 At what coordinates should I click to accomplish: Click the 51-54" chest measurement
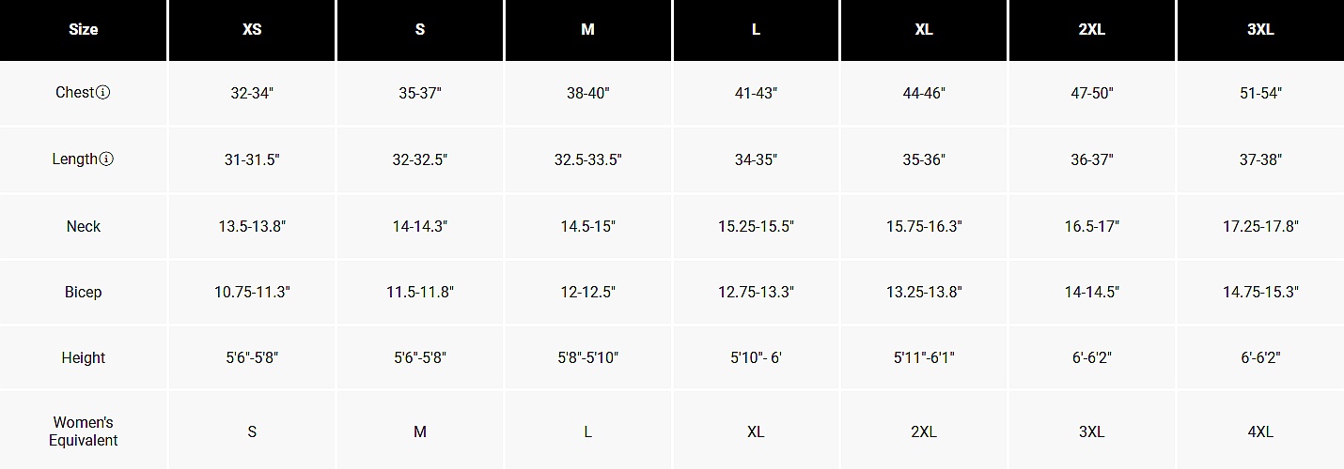click(x=1260, y=93)
